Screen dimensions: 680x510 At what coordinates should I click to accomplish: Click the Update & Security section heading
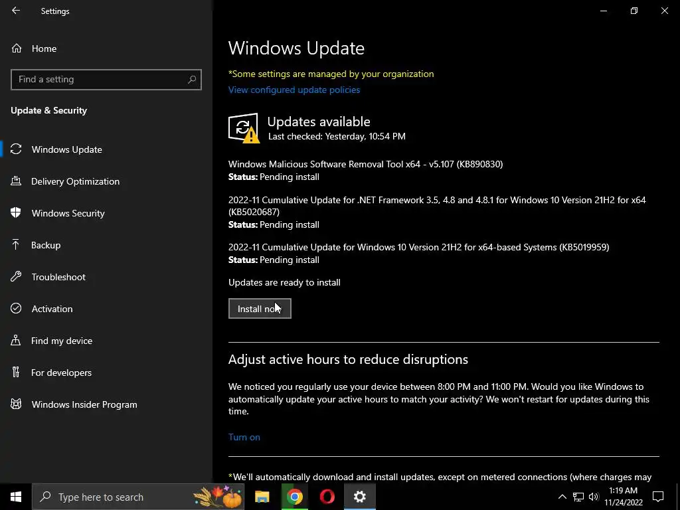point(49,110)
